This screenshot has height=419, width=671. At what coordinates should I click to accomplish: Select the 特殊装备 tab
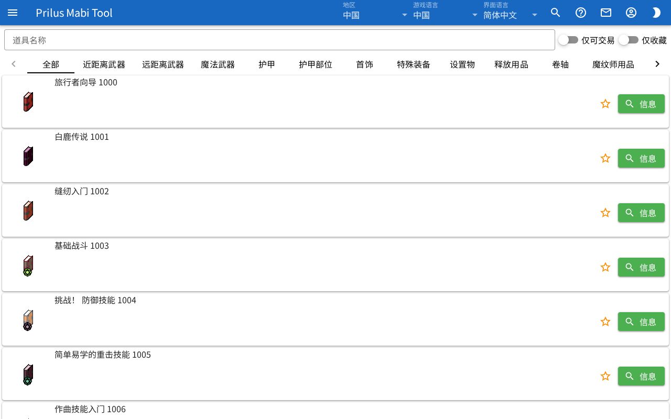(414, 64)
